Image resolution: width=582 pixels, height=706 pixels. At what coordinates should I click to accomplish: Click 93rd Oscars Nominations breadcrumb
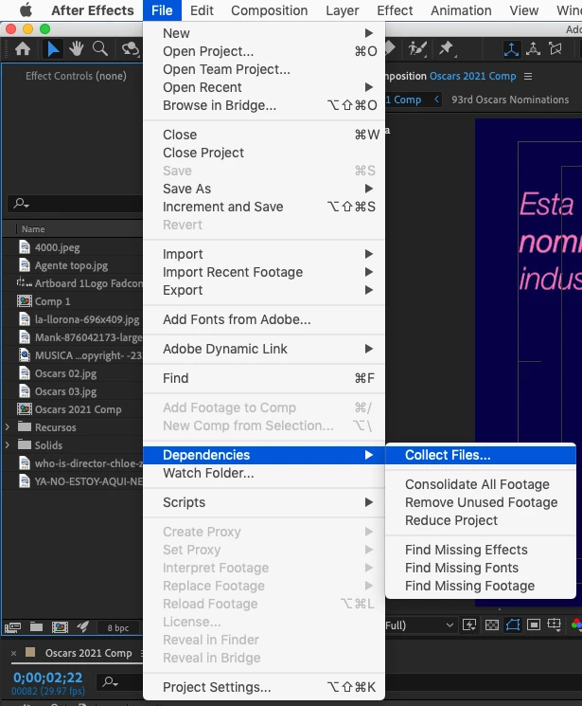pyautogui.click(x=510, y=100)
